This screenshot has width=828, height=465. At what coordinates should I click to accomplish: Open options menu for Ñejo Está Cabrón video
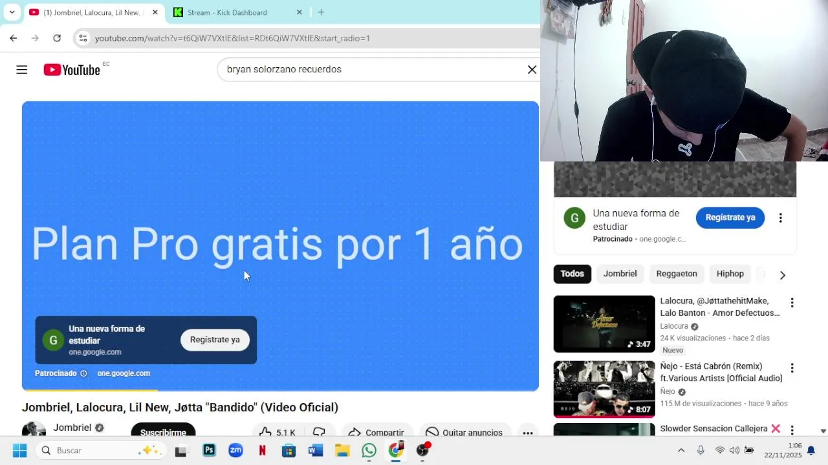pos(792,368)
